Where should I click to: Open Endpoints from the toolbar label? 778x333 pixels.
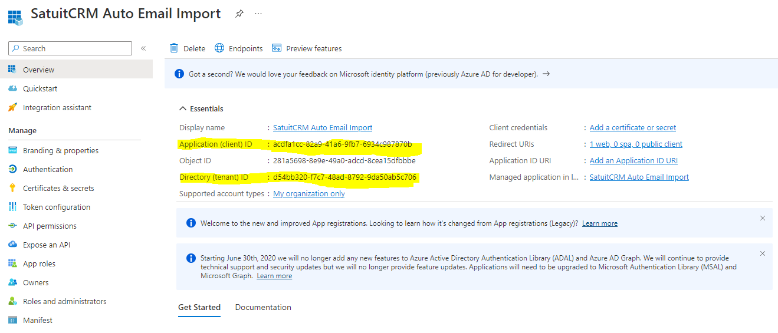(246, 48)
